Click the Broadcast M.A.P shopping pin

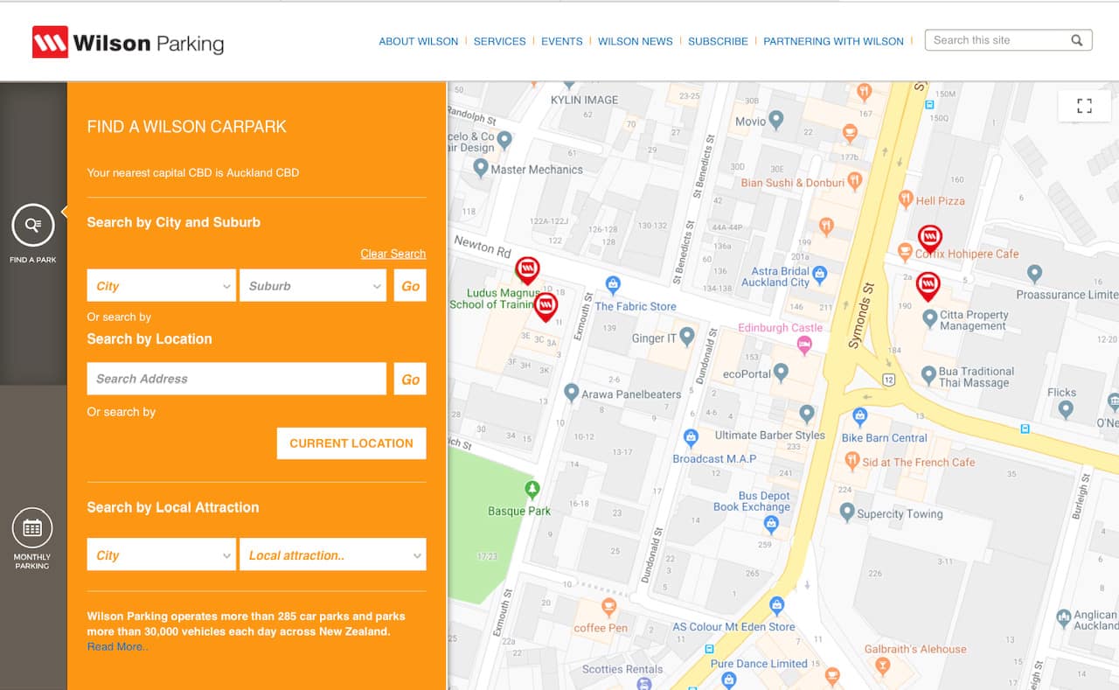coord(691,436)
